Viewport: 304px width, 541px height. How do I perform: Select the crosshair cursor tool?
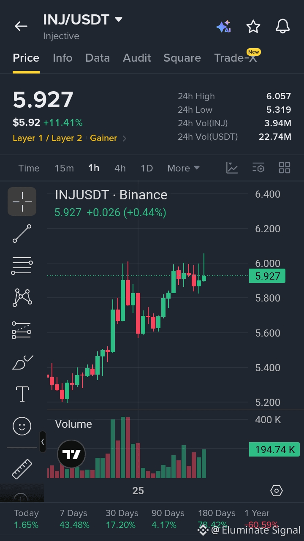[22, 201]
